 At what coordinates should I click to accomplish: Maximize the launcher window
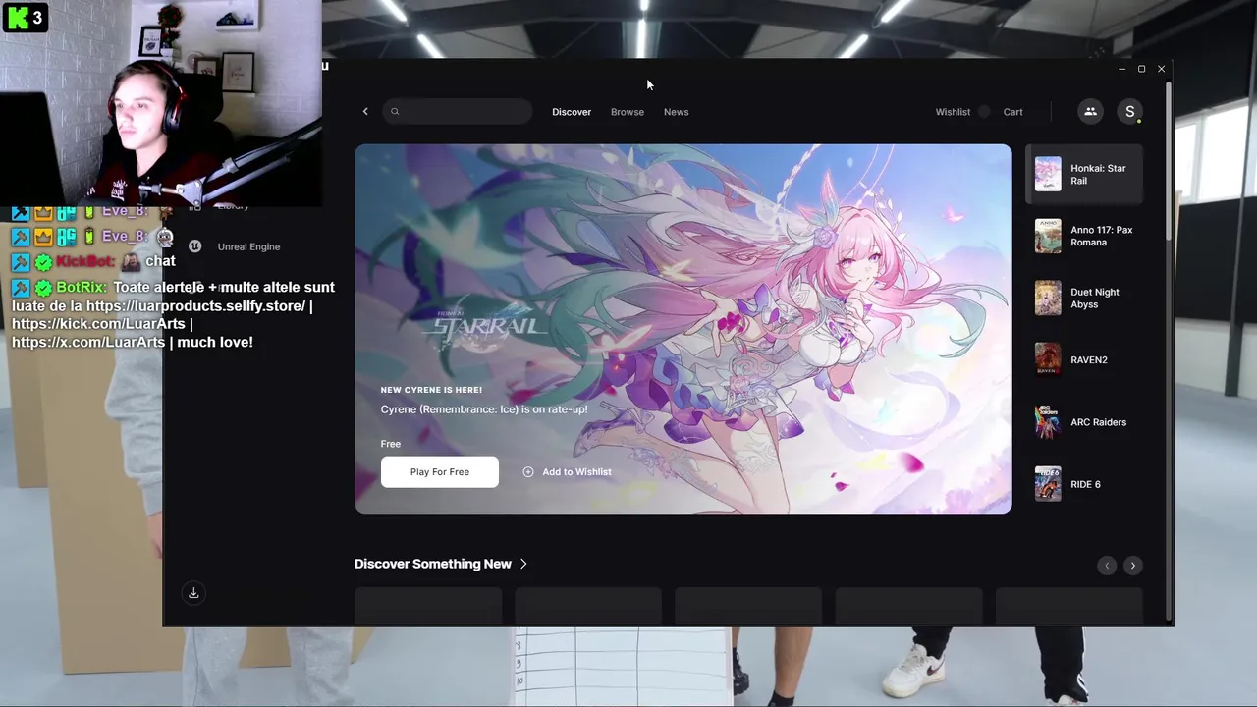(x=1142, y=69)
